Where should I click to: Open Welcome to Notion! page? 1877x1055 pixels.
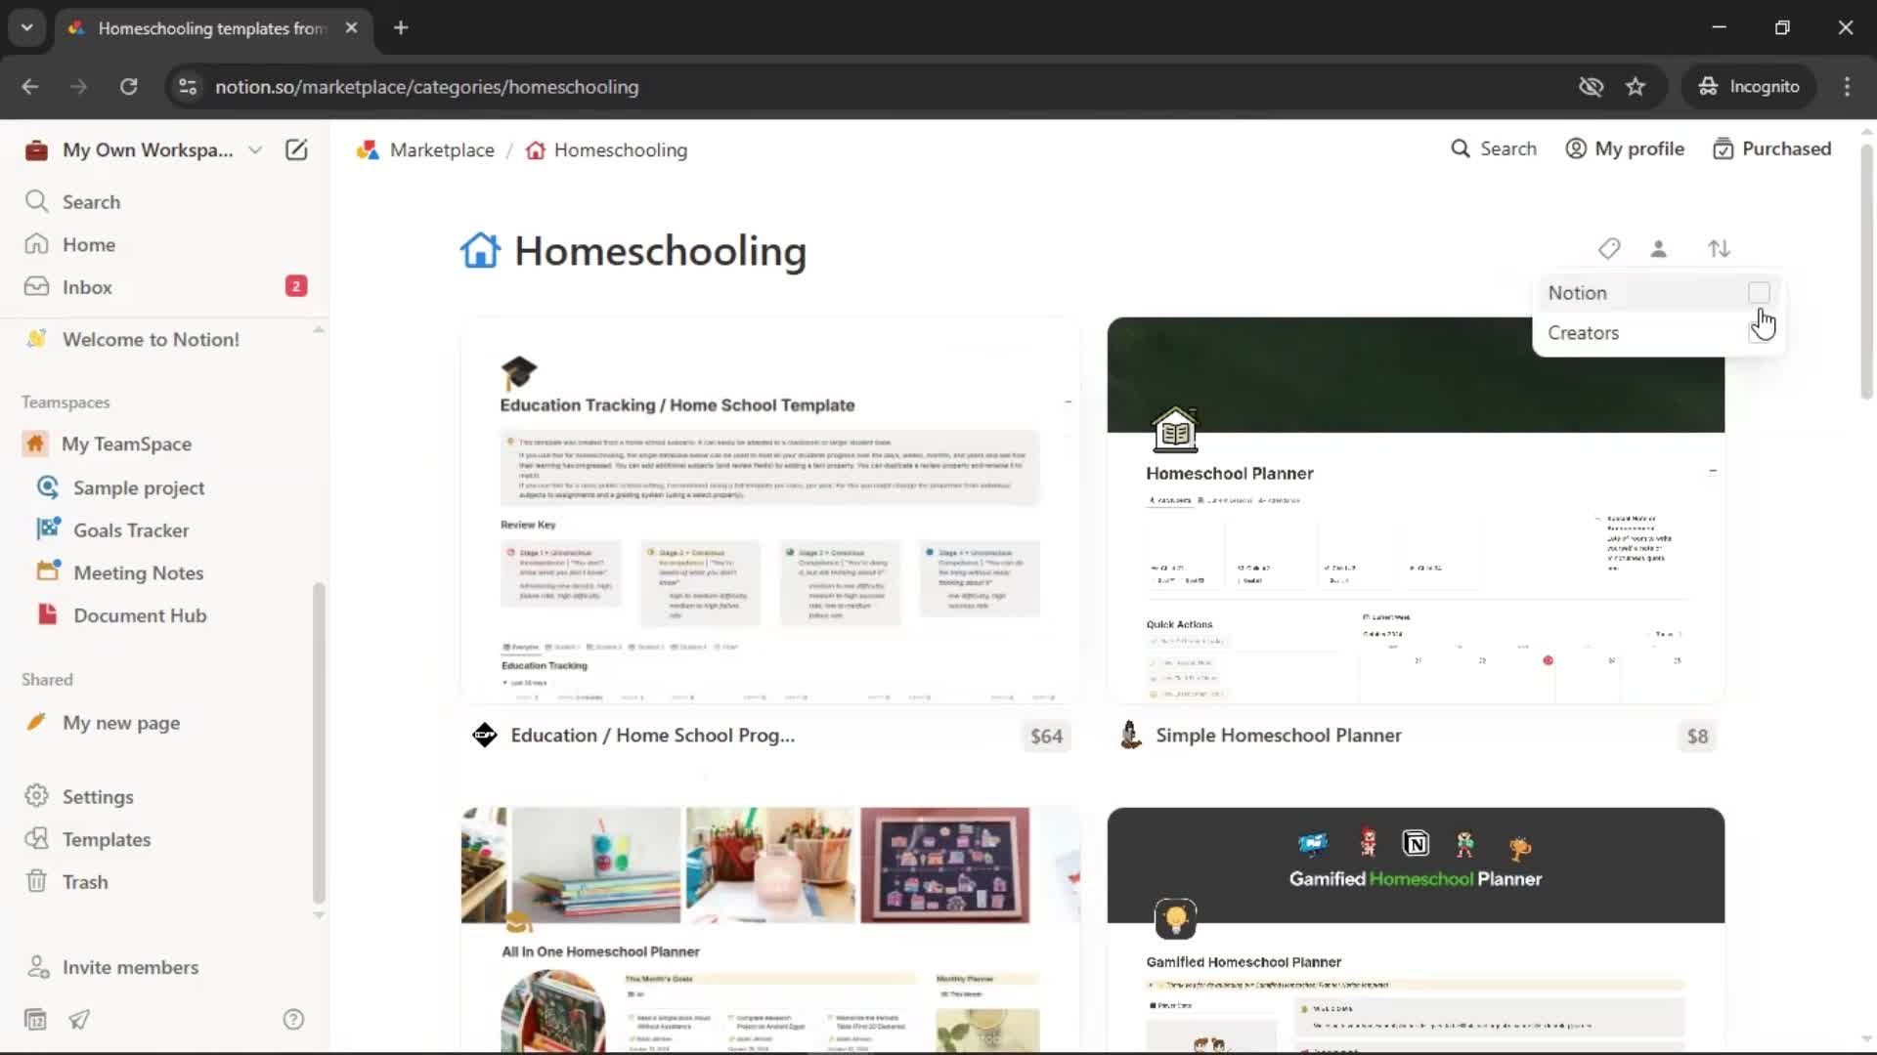tap(151, 339)
